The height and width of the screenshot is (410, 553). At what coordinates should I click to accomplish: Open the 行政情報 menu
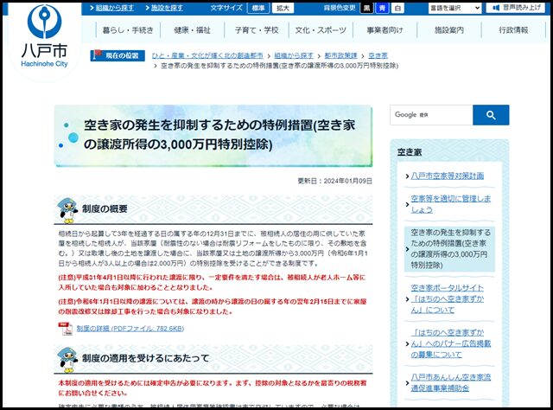pyautogui.click(x=513, y=30)
